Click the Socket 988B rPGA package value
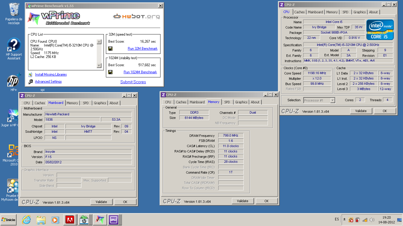Image resolution: width=403 pixels, height=226 pixels. click(334, 32)
